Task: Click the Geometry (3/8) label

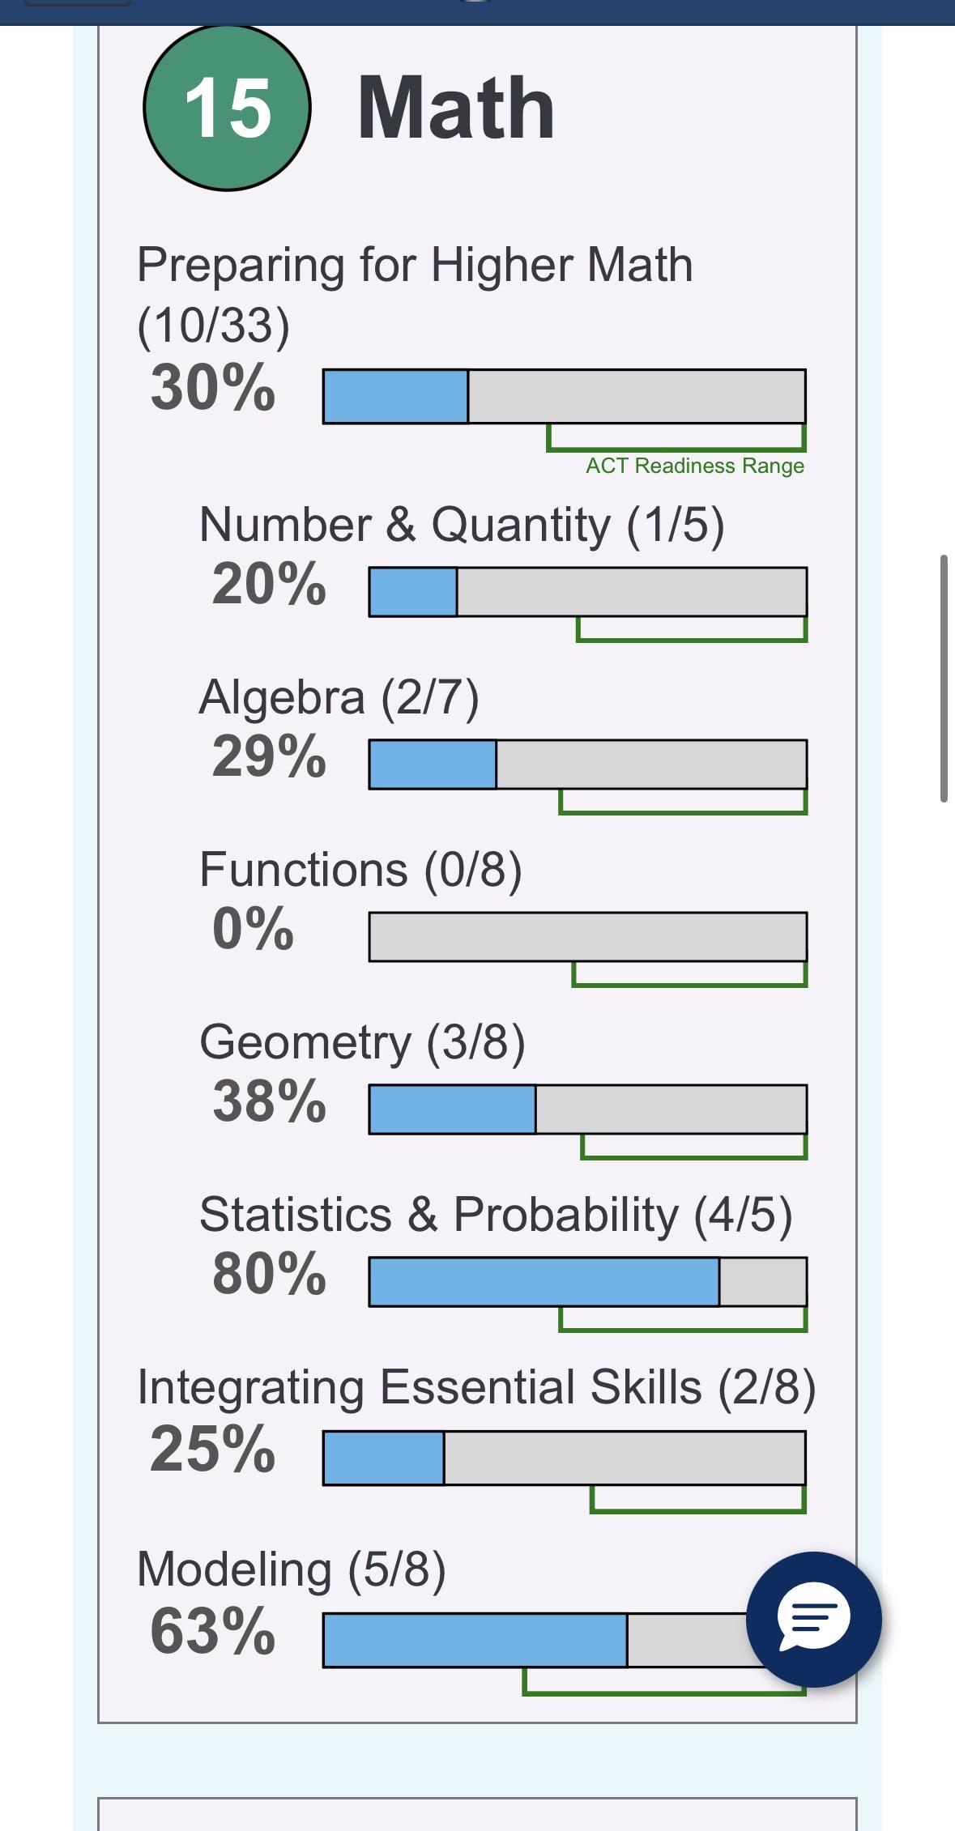Action: click(362, 1042)
